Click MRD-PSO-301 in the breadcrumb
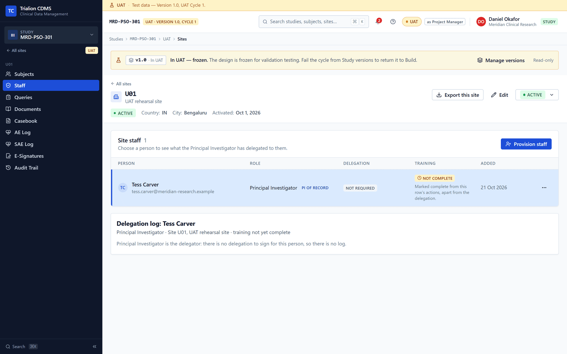Viewport: 567px width, 354px height. pos(143,39)
